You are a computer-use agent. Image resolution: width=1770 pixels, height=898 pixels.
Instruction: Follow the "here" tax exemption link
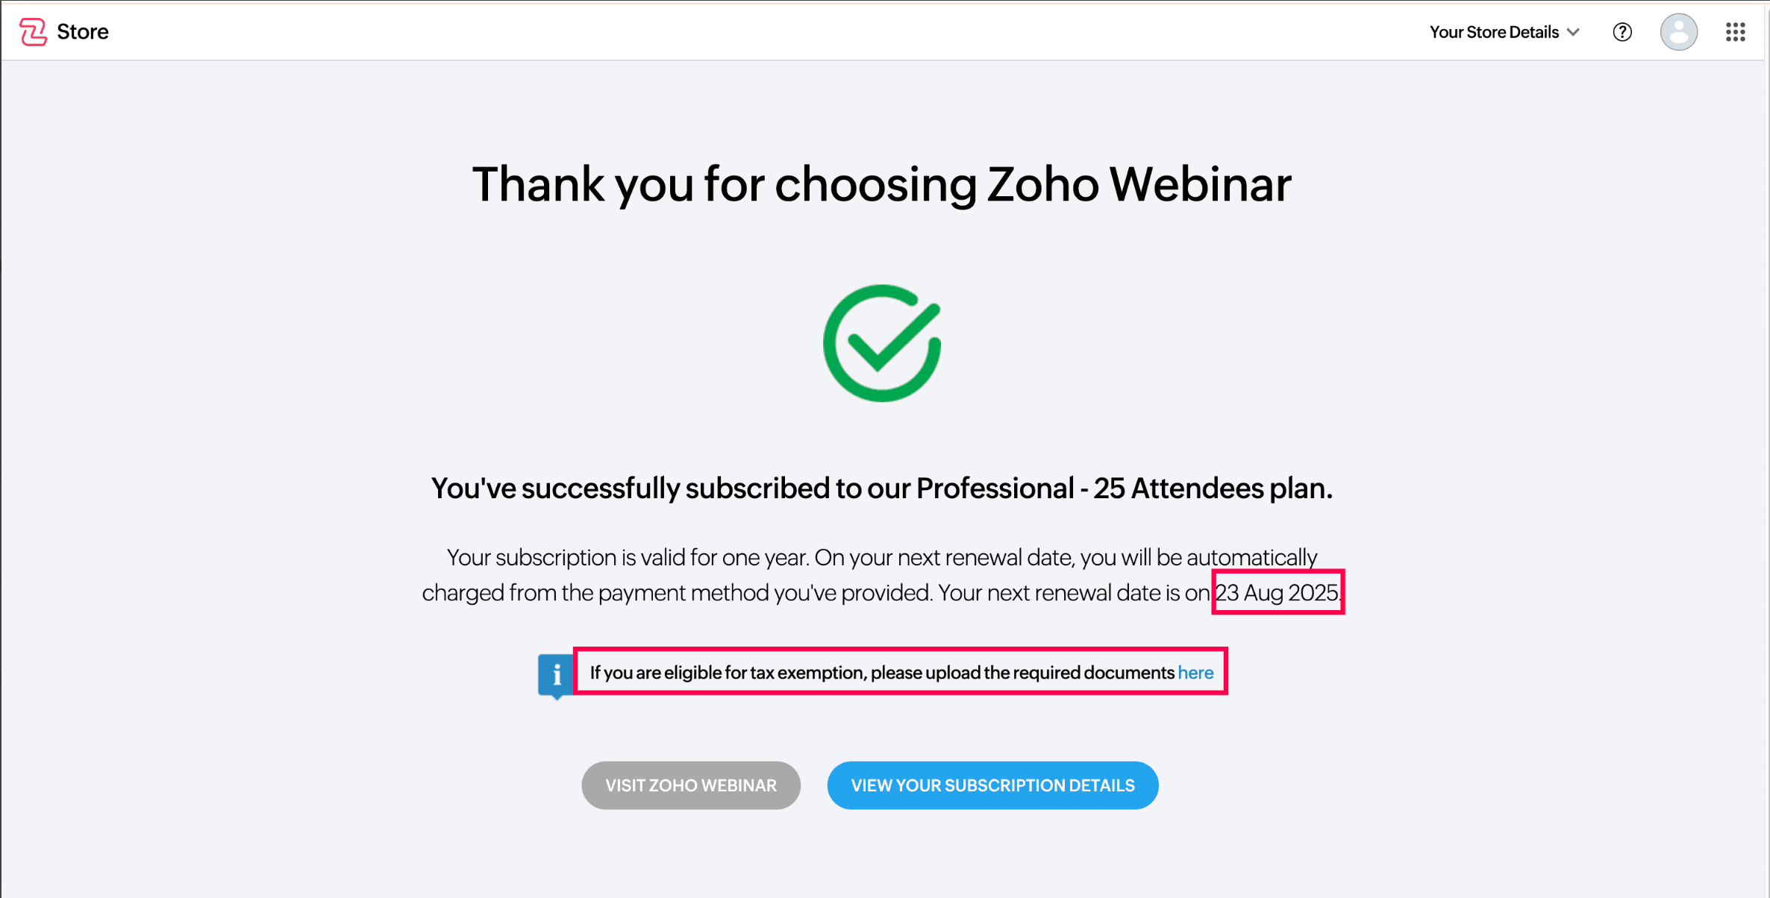click(x=1195, y=673)
